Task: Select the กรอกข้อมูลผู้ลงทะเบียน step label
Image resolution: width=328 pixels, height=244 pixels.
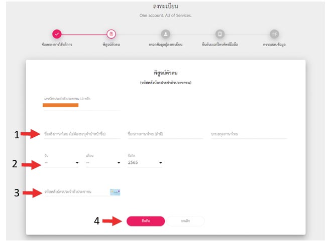Action: (166, 45)
